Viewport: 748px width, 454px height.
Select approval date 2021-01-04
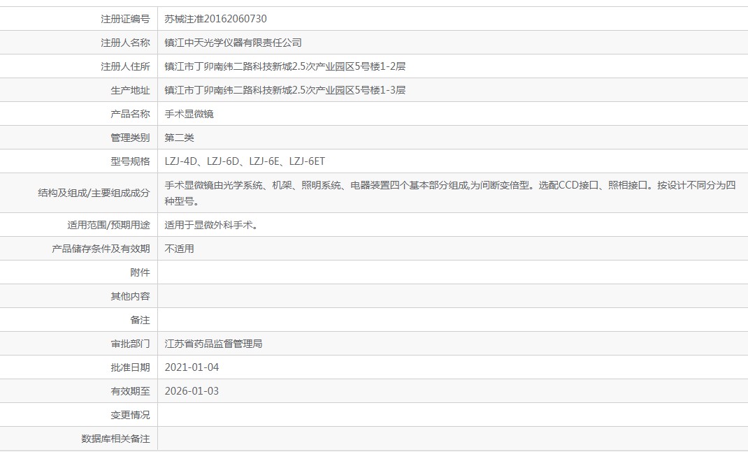(192, 367)
